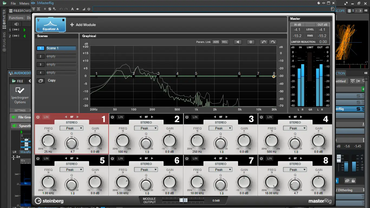Open filter type dropdown for band 3

pyautogui.click(x=220, y=128)
